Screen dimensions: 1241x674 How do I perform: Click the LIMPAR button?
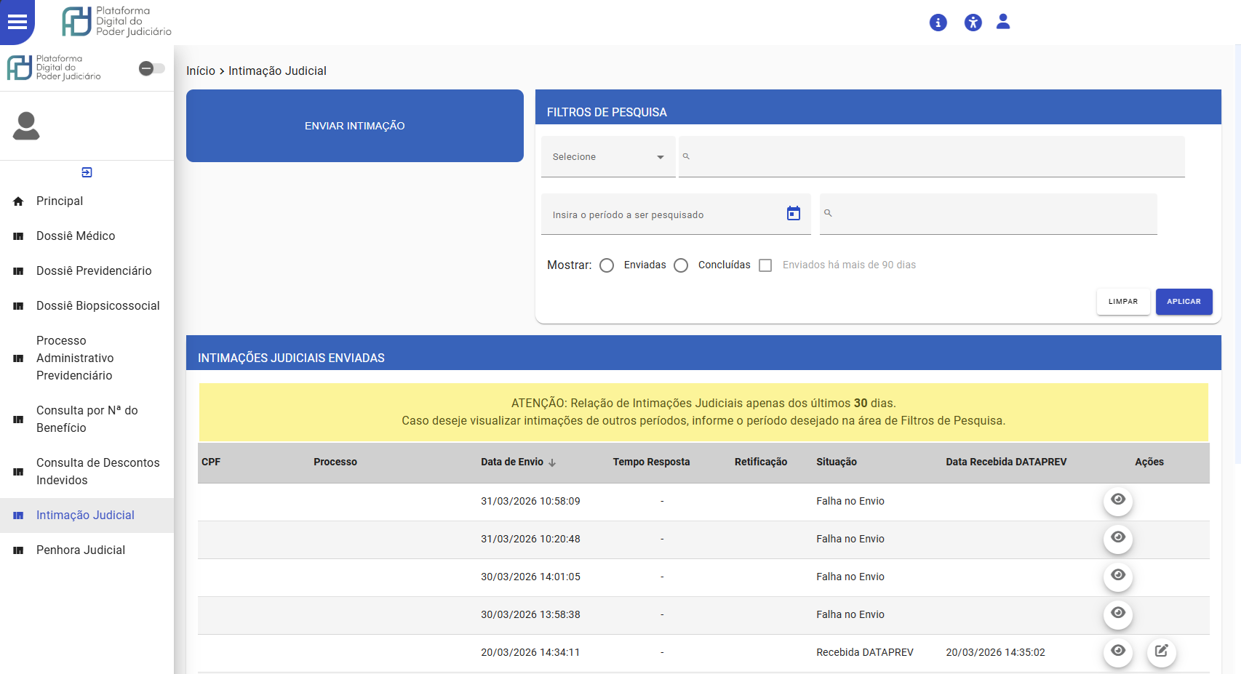coord(1123,302)
